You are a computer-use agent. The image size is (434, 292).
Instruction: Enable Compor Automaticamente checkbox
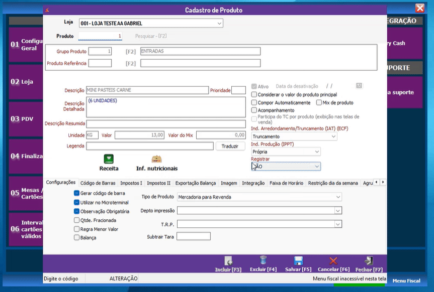point(254,102)
